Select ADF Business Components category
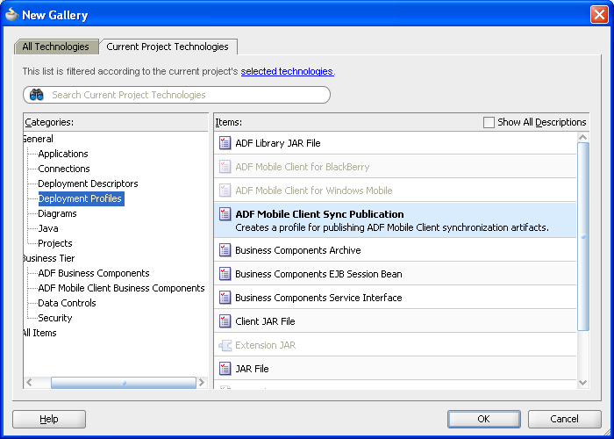The width and height of the screenshot is (614, 439). [x=94, y=273]
